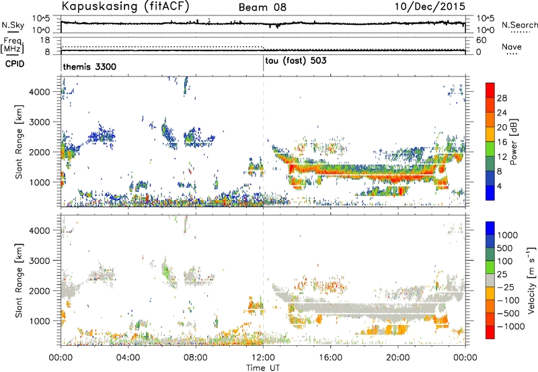Click the '60' Nave axis label
538x372 pixels.
481,40
